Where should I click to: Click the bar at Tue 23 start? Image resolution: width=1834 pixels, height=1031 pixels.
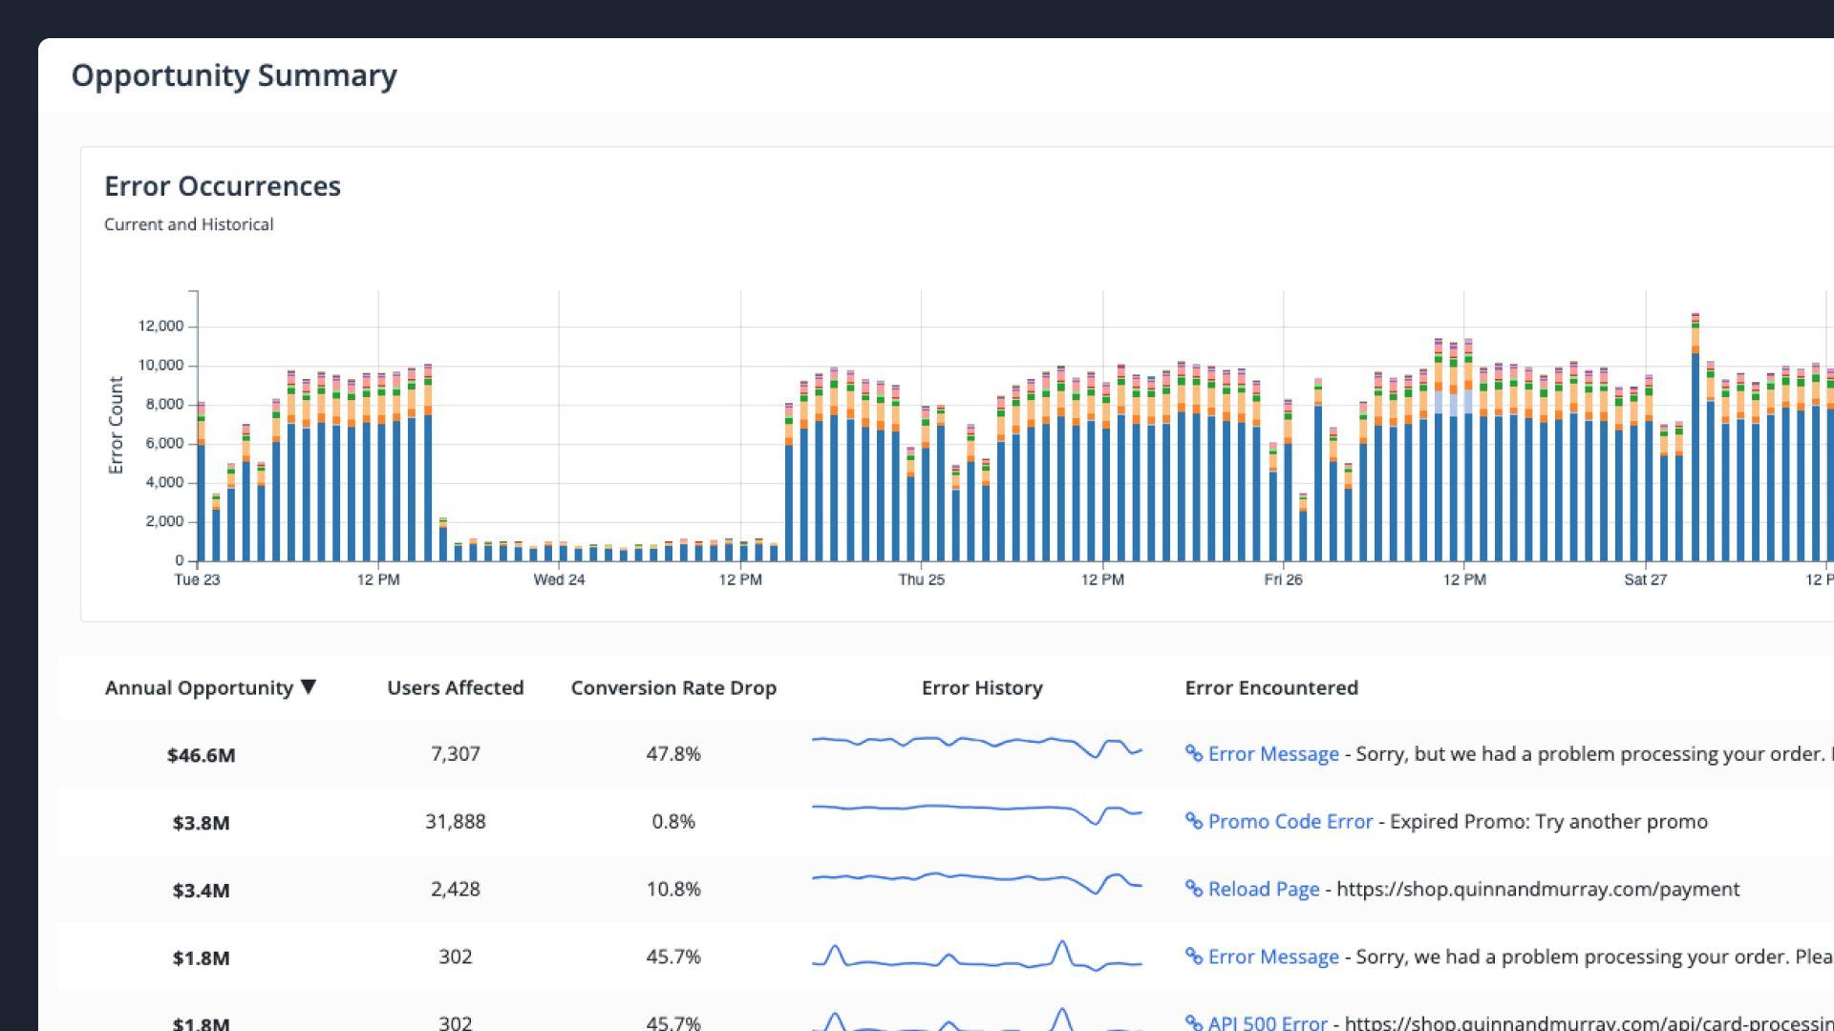point(201,482)
